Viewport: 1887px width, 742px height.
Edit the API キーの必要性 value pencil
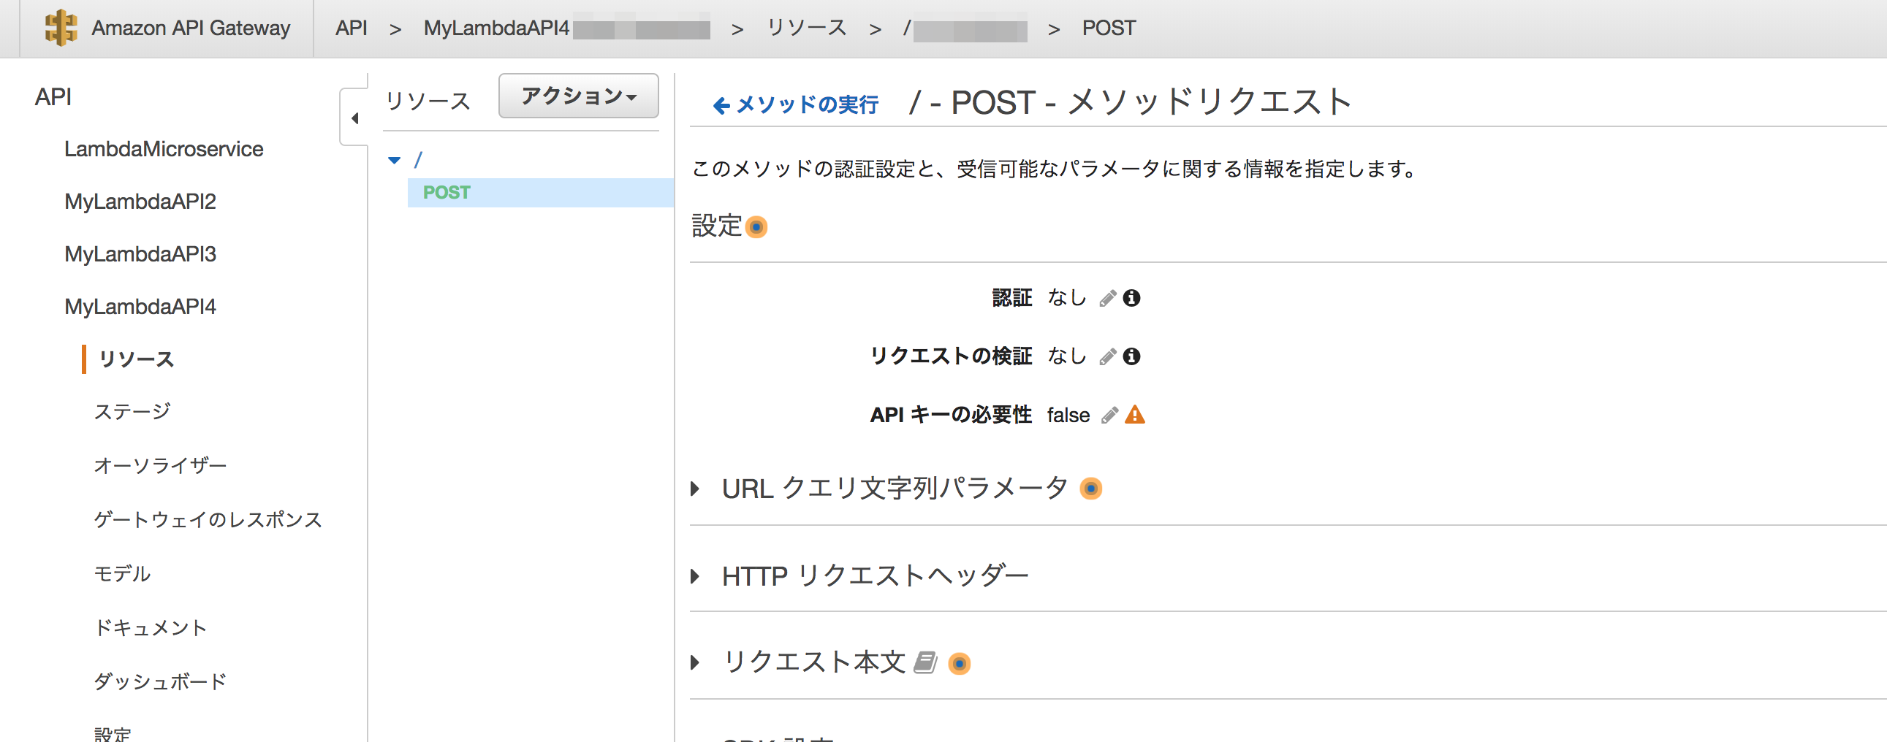[1110, 415]
